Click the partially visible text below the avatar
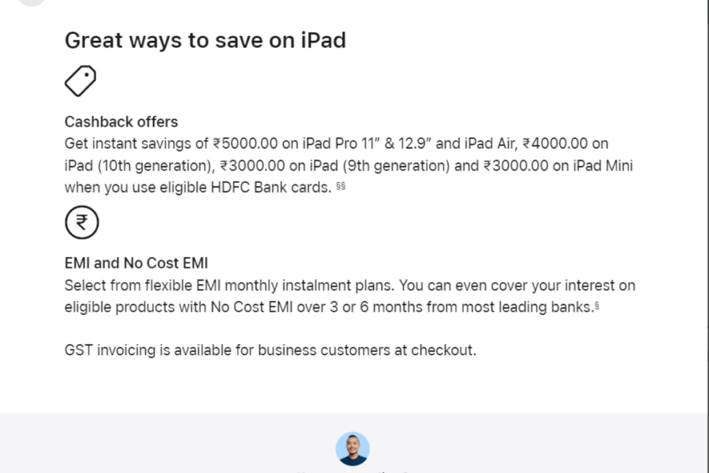Viewport: 709px width, 473px height. (x=352, y=471)
